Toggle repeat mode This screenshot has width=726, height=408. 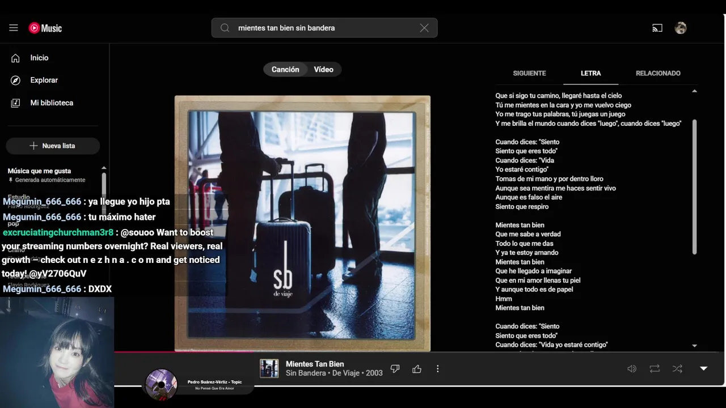pos(655,369)
